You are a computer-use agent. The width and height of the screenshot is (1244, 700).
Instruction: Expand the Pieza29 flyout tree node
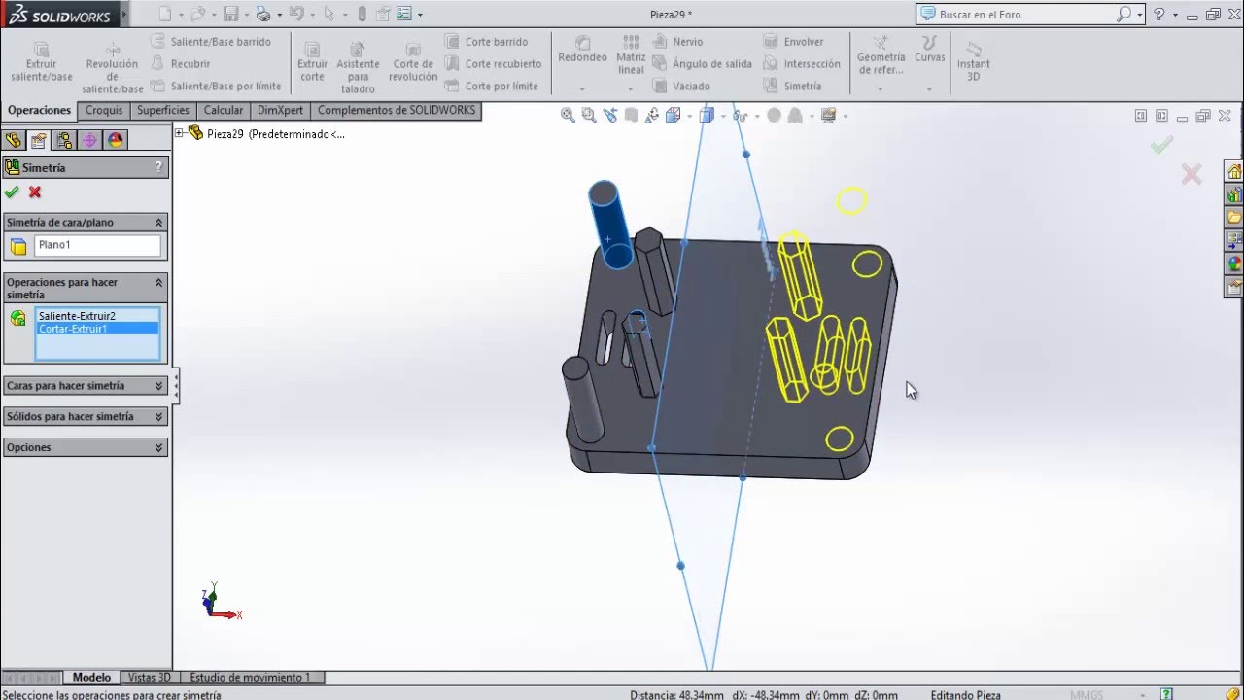coord(180,133)
